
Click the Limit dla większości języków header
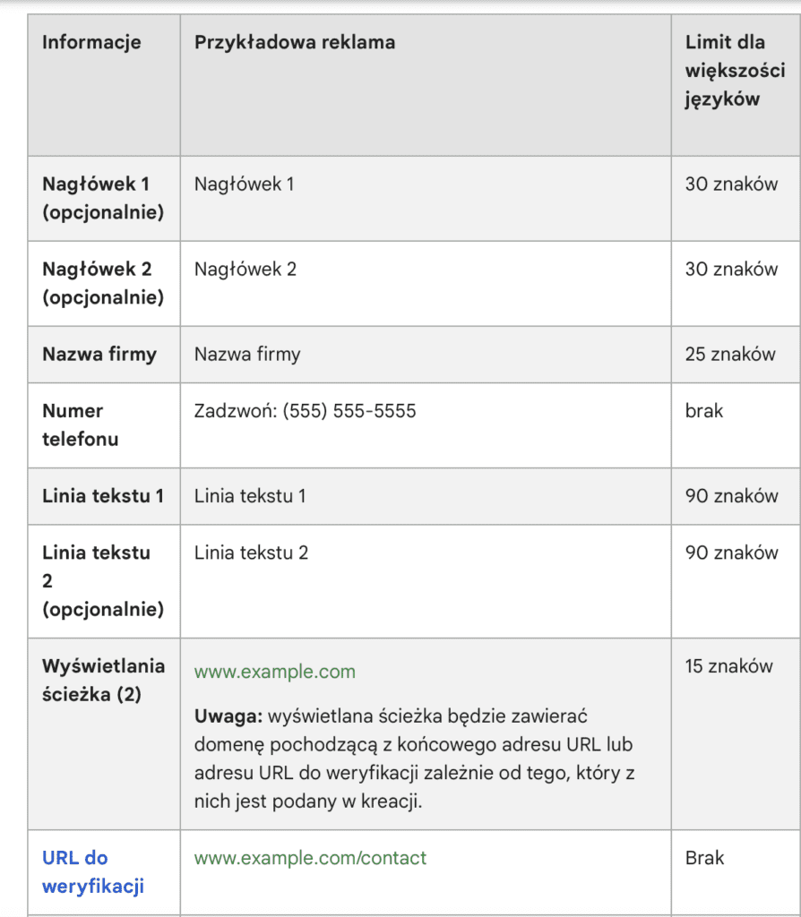click(x=725, y=71)
